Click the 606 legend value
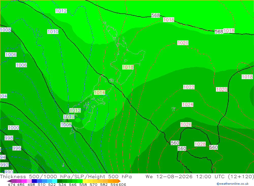 (x=122, y=184)
